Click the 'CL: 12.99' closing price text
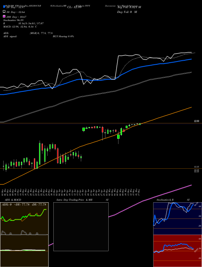Image resolution: width=202 pixels, height=267 pixels. click(x=74, y=7)
